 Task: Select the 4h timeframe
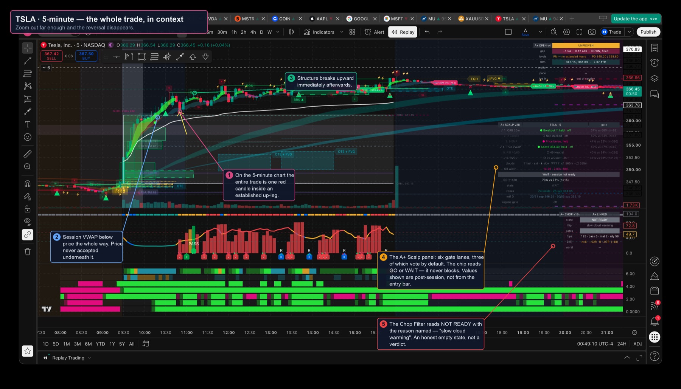253,32
